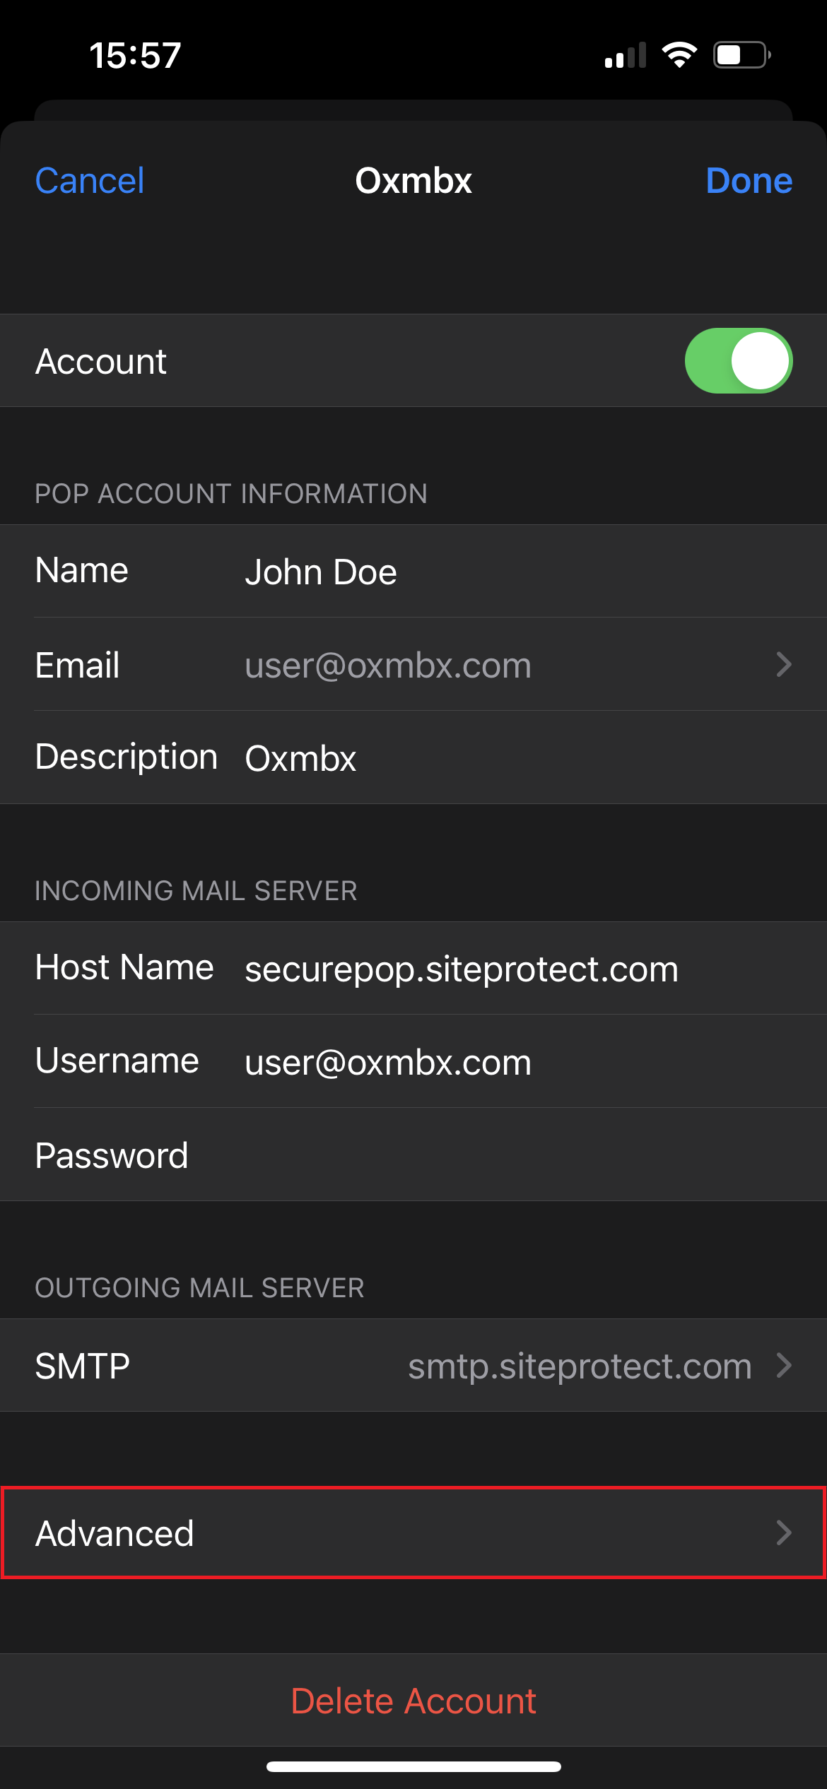Open SMTP server settings chevron
The image size is (827, 1789).
[783, 1365]
